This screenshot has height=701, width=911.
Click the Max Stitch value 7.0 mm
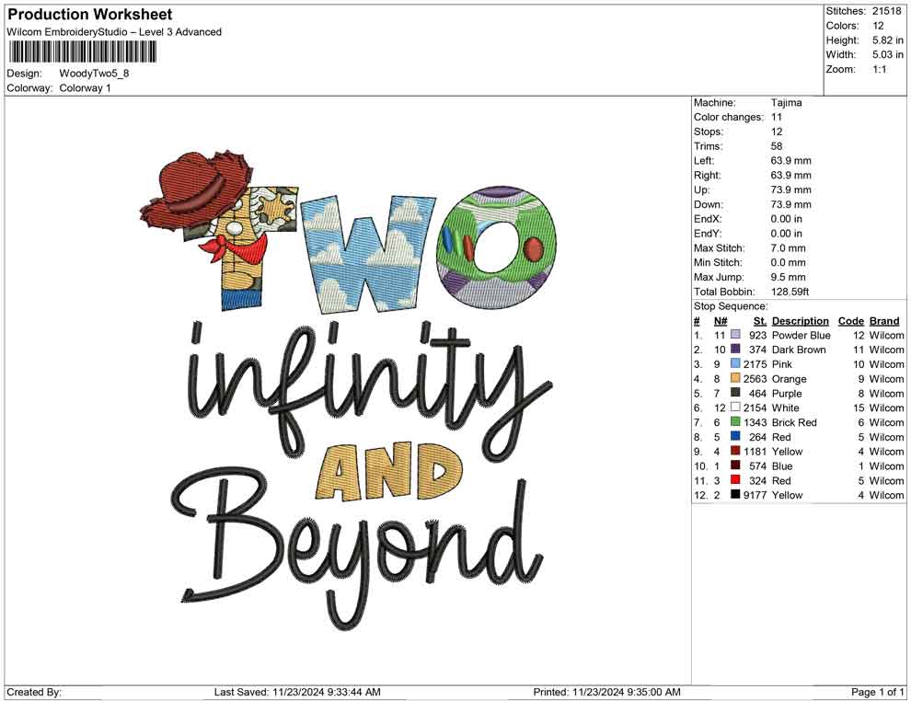coord(788,248)
